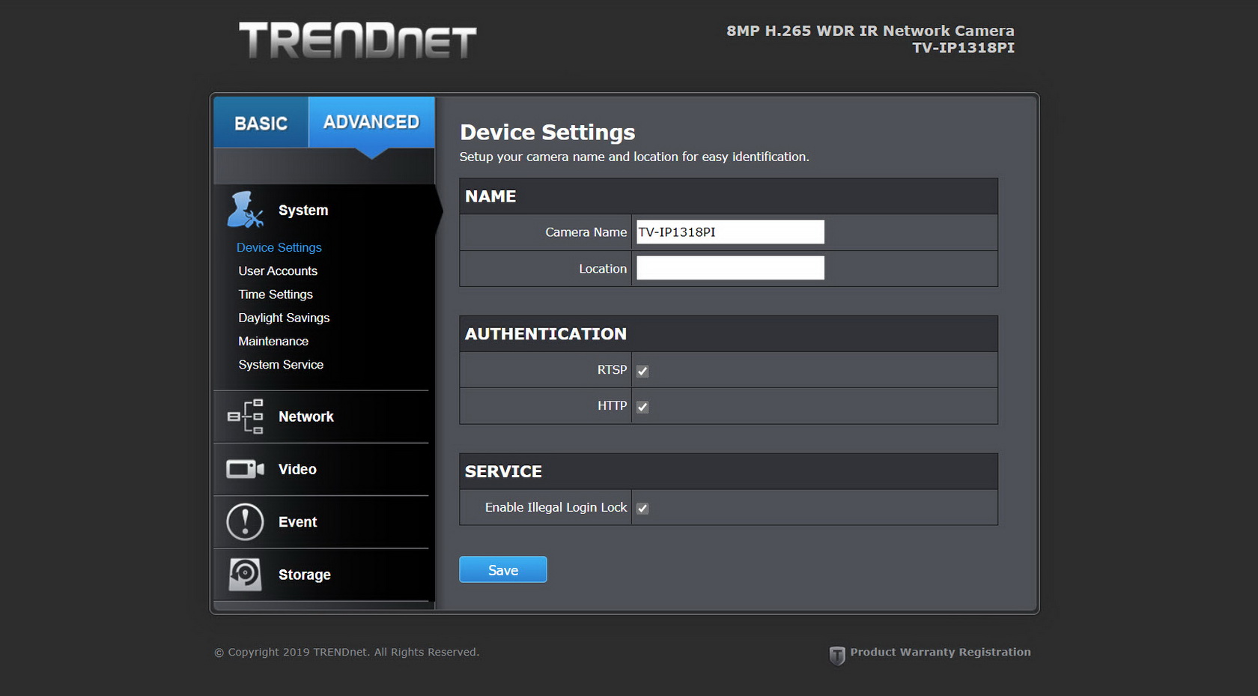Open Daylight Savings page
Viewport: 1258px width, 696px height.
pos(284,318)
